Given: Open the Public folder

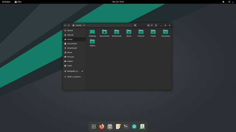Looking at the screenshot, I should click(153, 33).
